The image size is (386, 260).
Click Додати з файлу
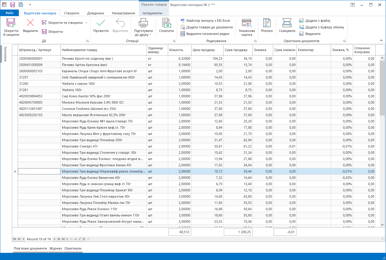(x=315, y=21)
